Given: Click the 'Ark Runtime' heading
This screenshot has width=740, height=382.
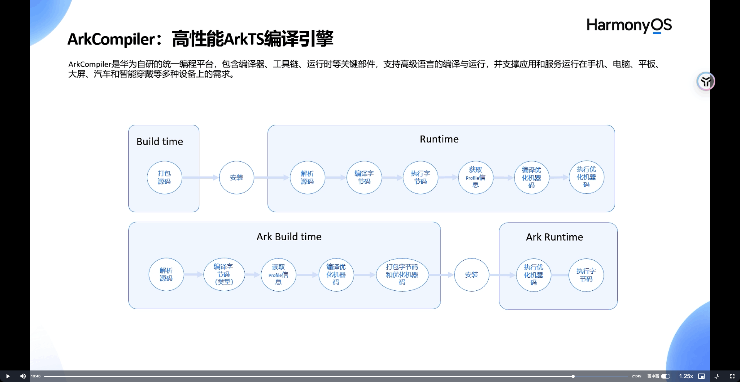Looking at the screenshot, I should pyautogui.click(x=554, y=237).
